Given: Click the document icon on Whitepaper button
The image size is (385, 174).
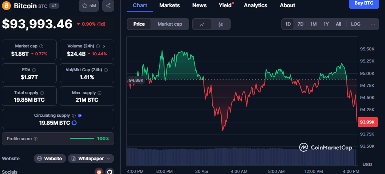Looking at the screenshot, I should click(73, 159).
